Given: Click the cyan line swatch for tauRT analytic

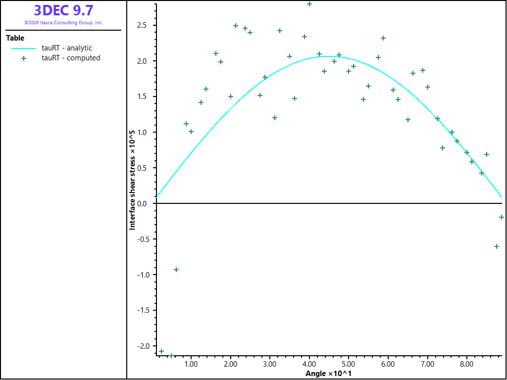Looking at the screenshot, I should [24, 48].
